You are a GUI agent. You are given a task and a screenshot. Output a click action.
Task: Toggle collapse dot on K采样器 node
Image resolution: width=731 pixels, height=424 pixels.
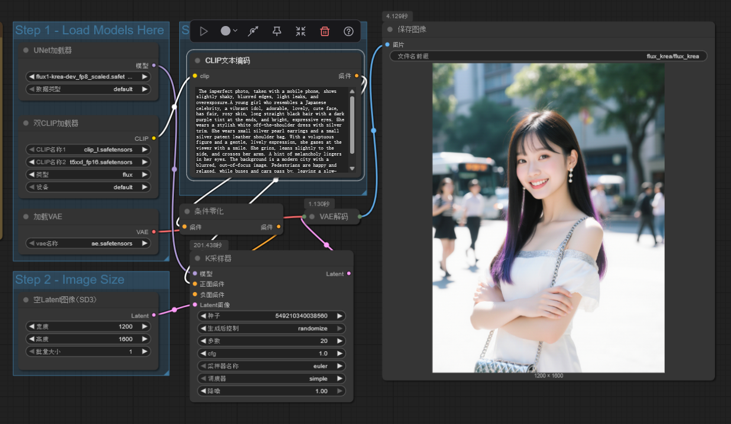(198, 258)
